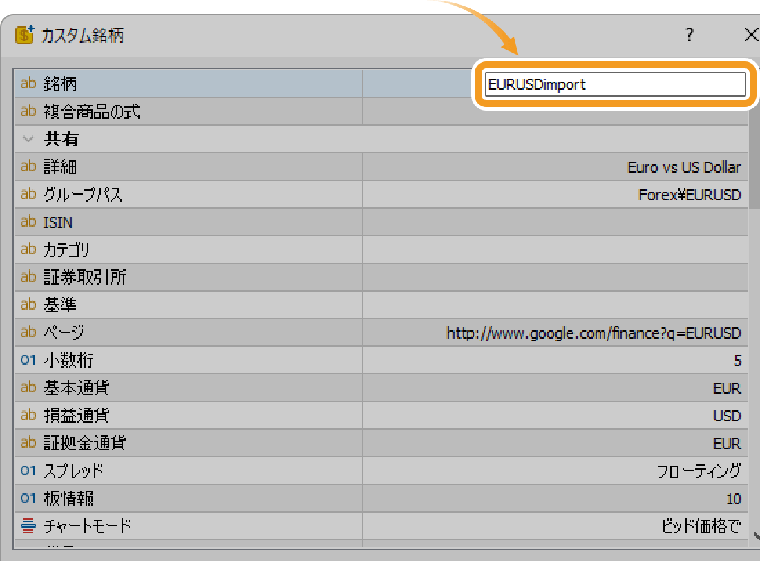
Task: Select the 証券取引所 row label
Action: pyautogui.click(x=85, y=277)
